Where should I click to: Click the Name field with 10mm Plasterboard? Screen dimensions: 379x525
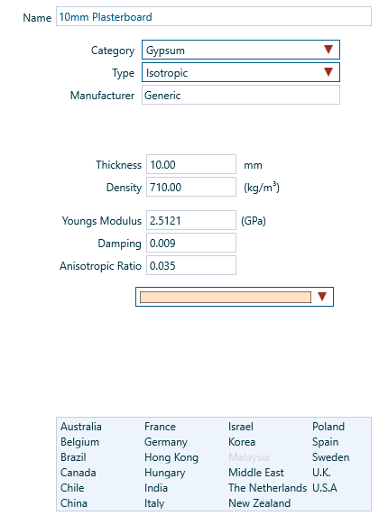coord(214,16)
